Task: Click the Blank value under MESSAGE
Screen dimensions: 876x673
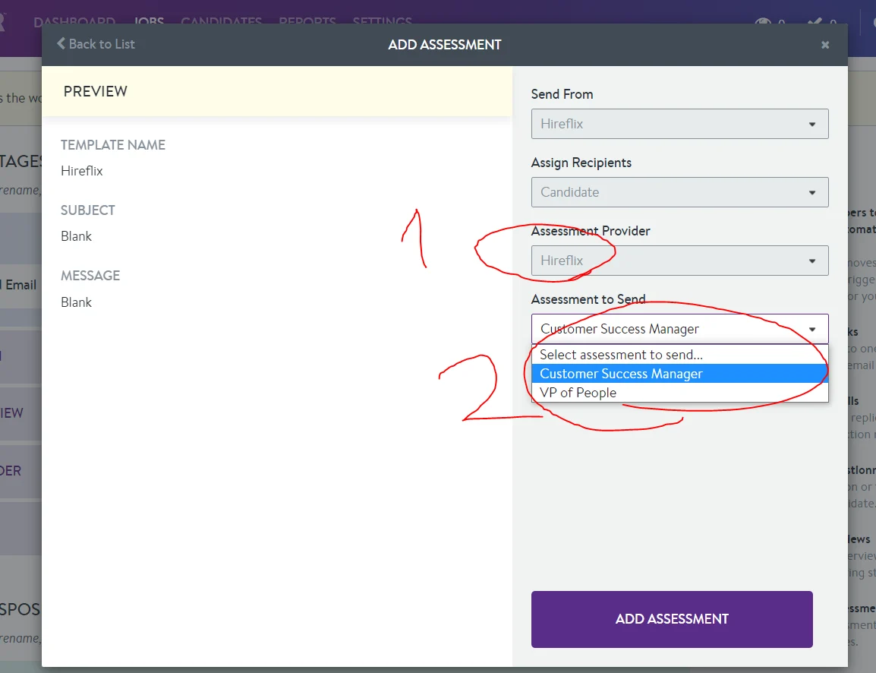Action: click(76, 302)
